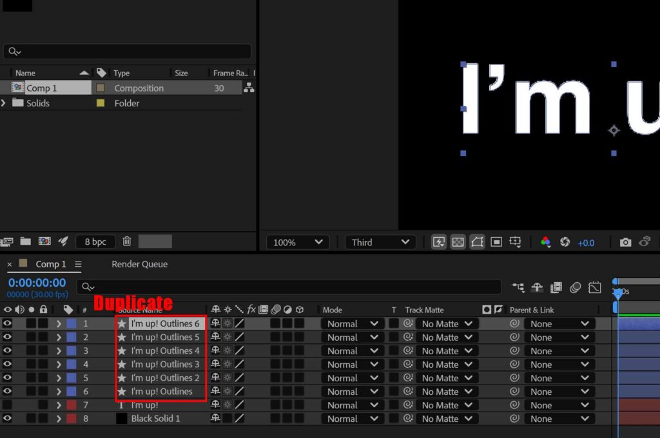Click the label tag column header in Project
This screenshot has height=438, width=660.
[x=101, y=73]
